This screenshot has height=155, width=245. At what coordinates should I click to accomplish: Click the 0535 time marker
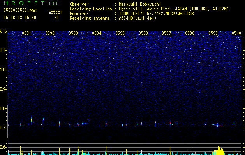120,33
